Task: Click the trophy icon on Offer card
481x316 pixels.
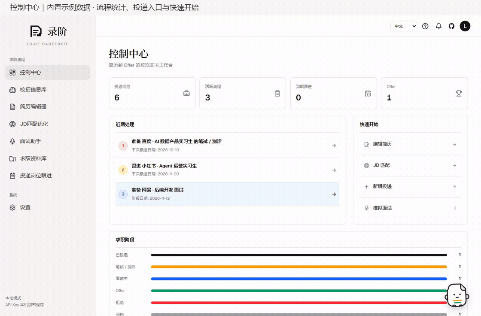Action: [x=459, y=93]
